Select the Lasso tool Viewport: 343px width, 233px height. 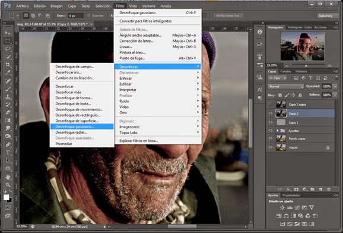[8, 49]
